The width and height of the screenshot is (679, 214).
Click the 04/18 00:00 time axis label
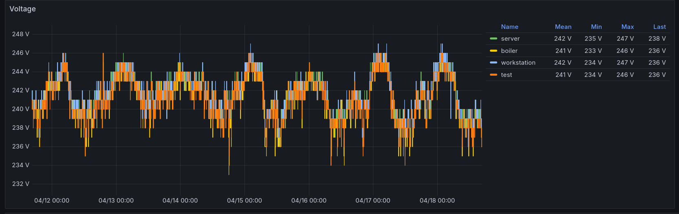point(437,201)
